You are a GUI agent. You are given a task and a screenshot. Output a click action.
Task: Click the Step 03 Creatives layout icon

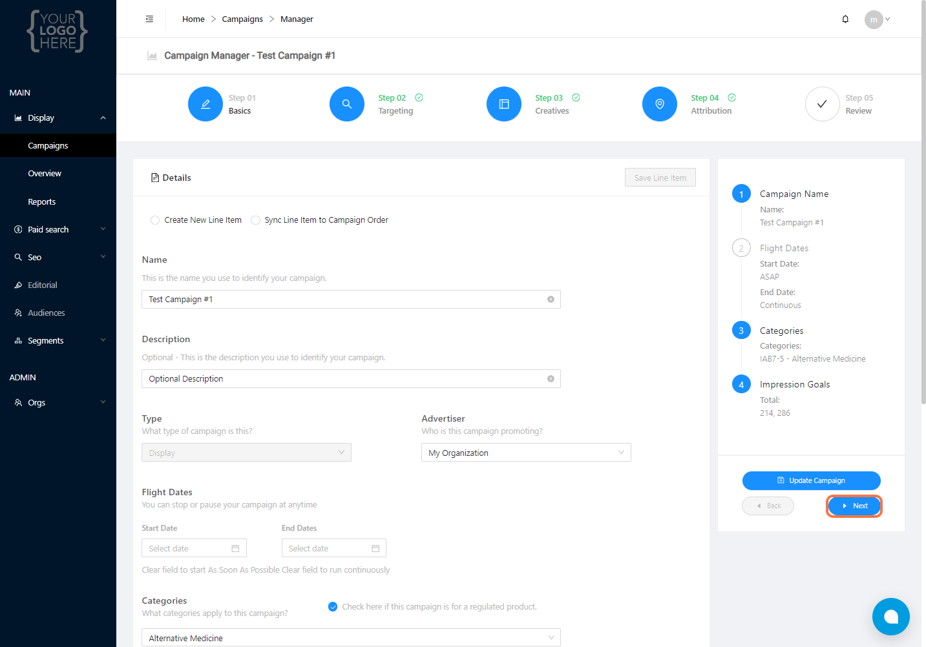click(x=504, y=104)
